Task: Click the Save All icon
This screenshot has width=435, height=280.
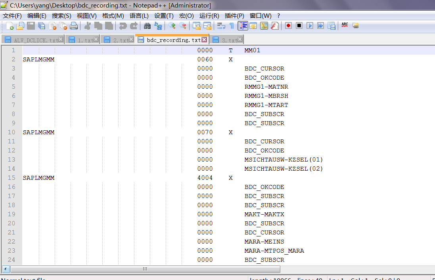Action: (42, 26)
